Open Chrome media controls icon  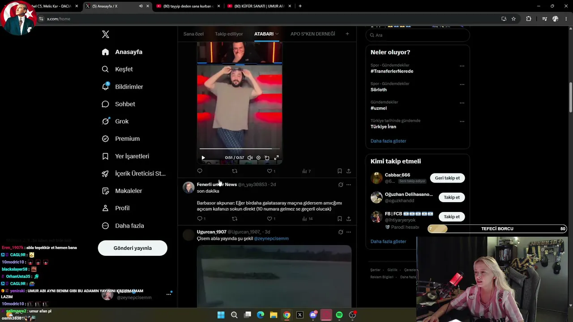pyautogui.click(x=544, y=19)
